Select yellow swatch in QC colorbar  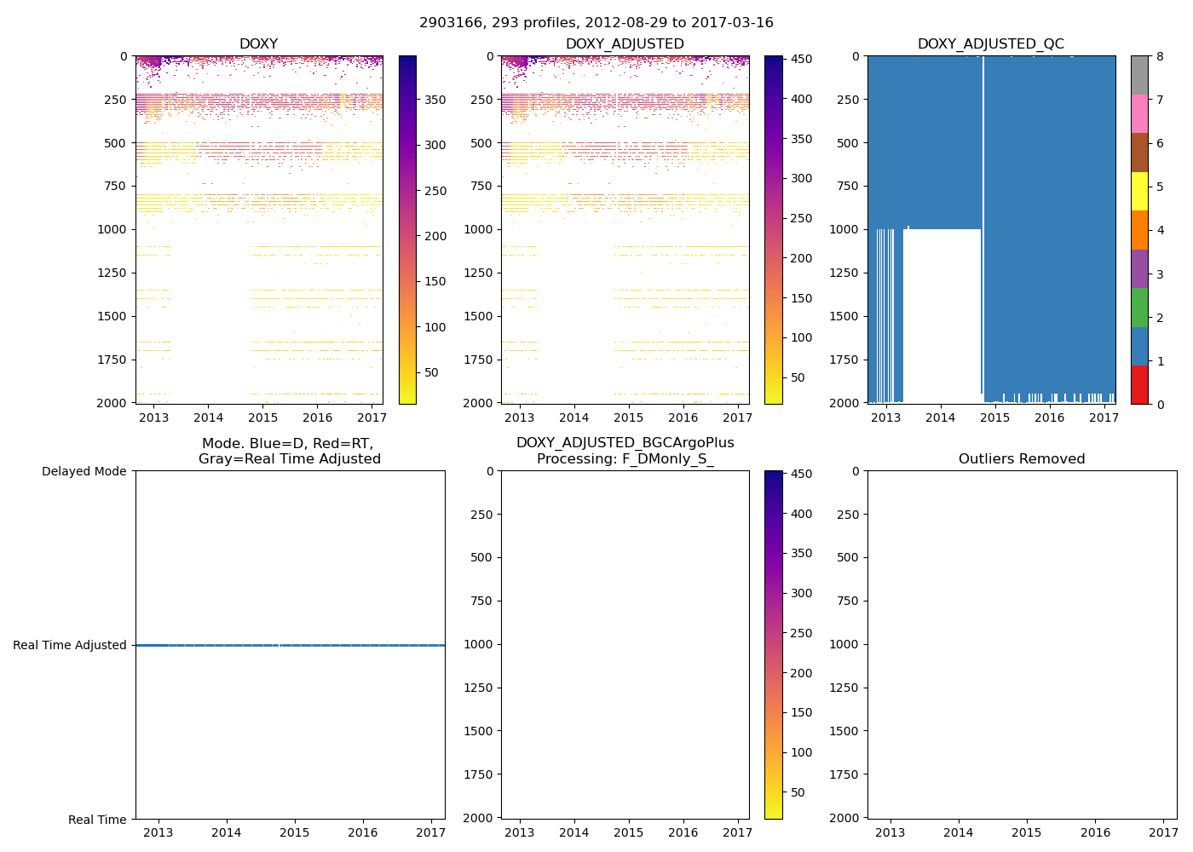(x=1139, y=191)
